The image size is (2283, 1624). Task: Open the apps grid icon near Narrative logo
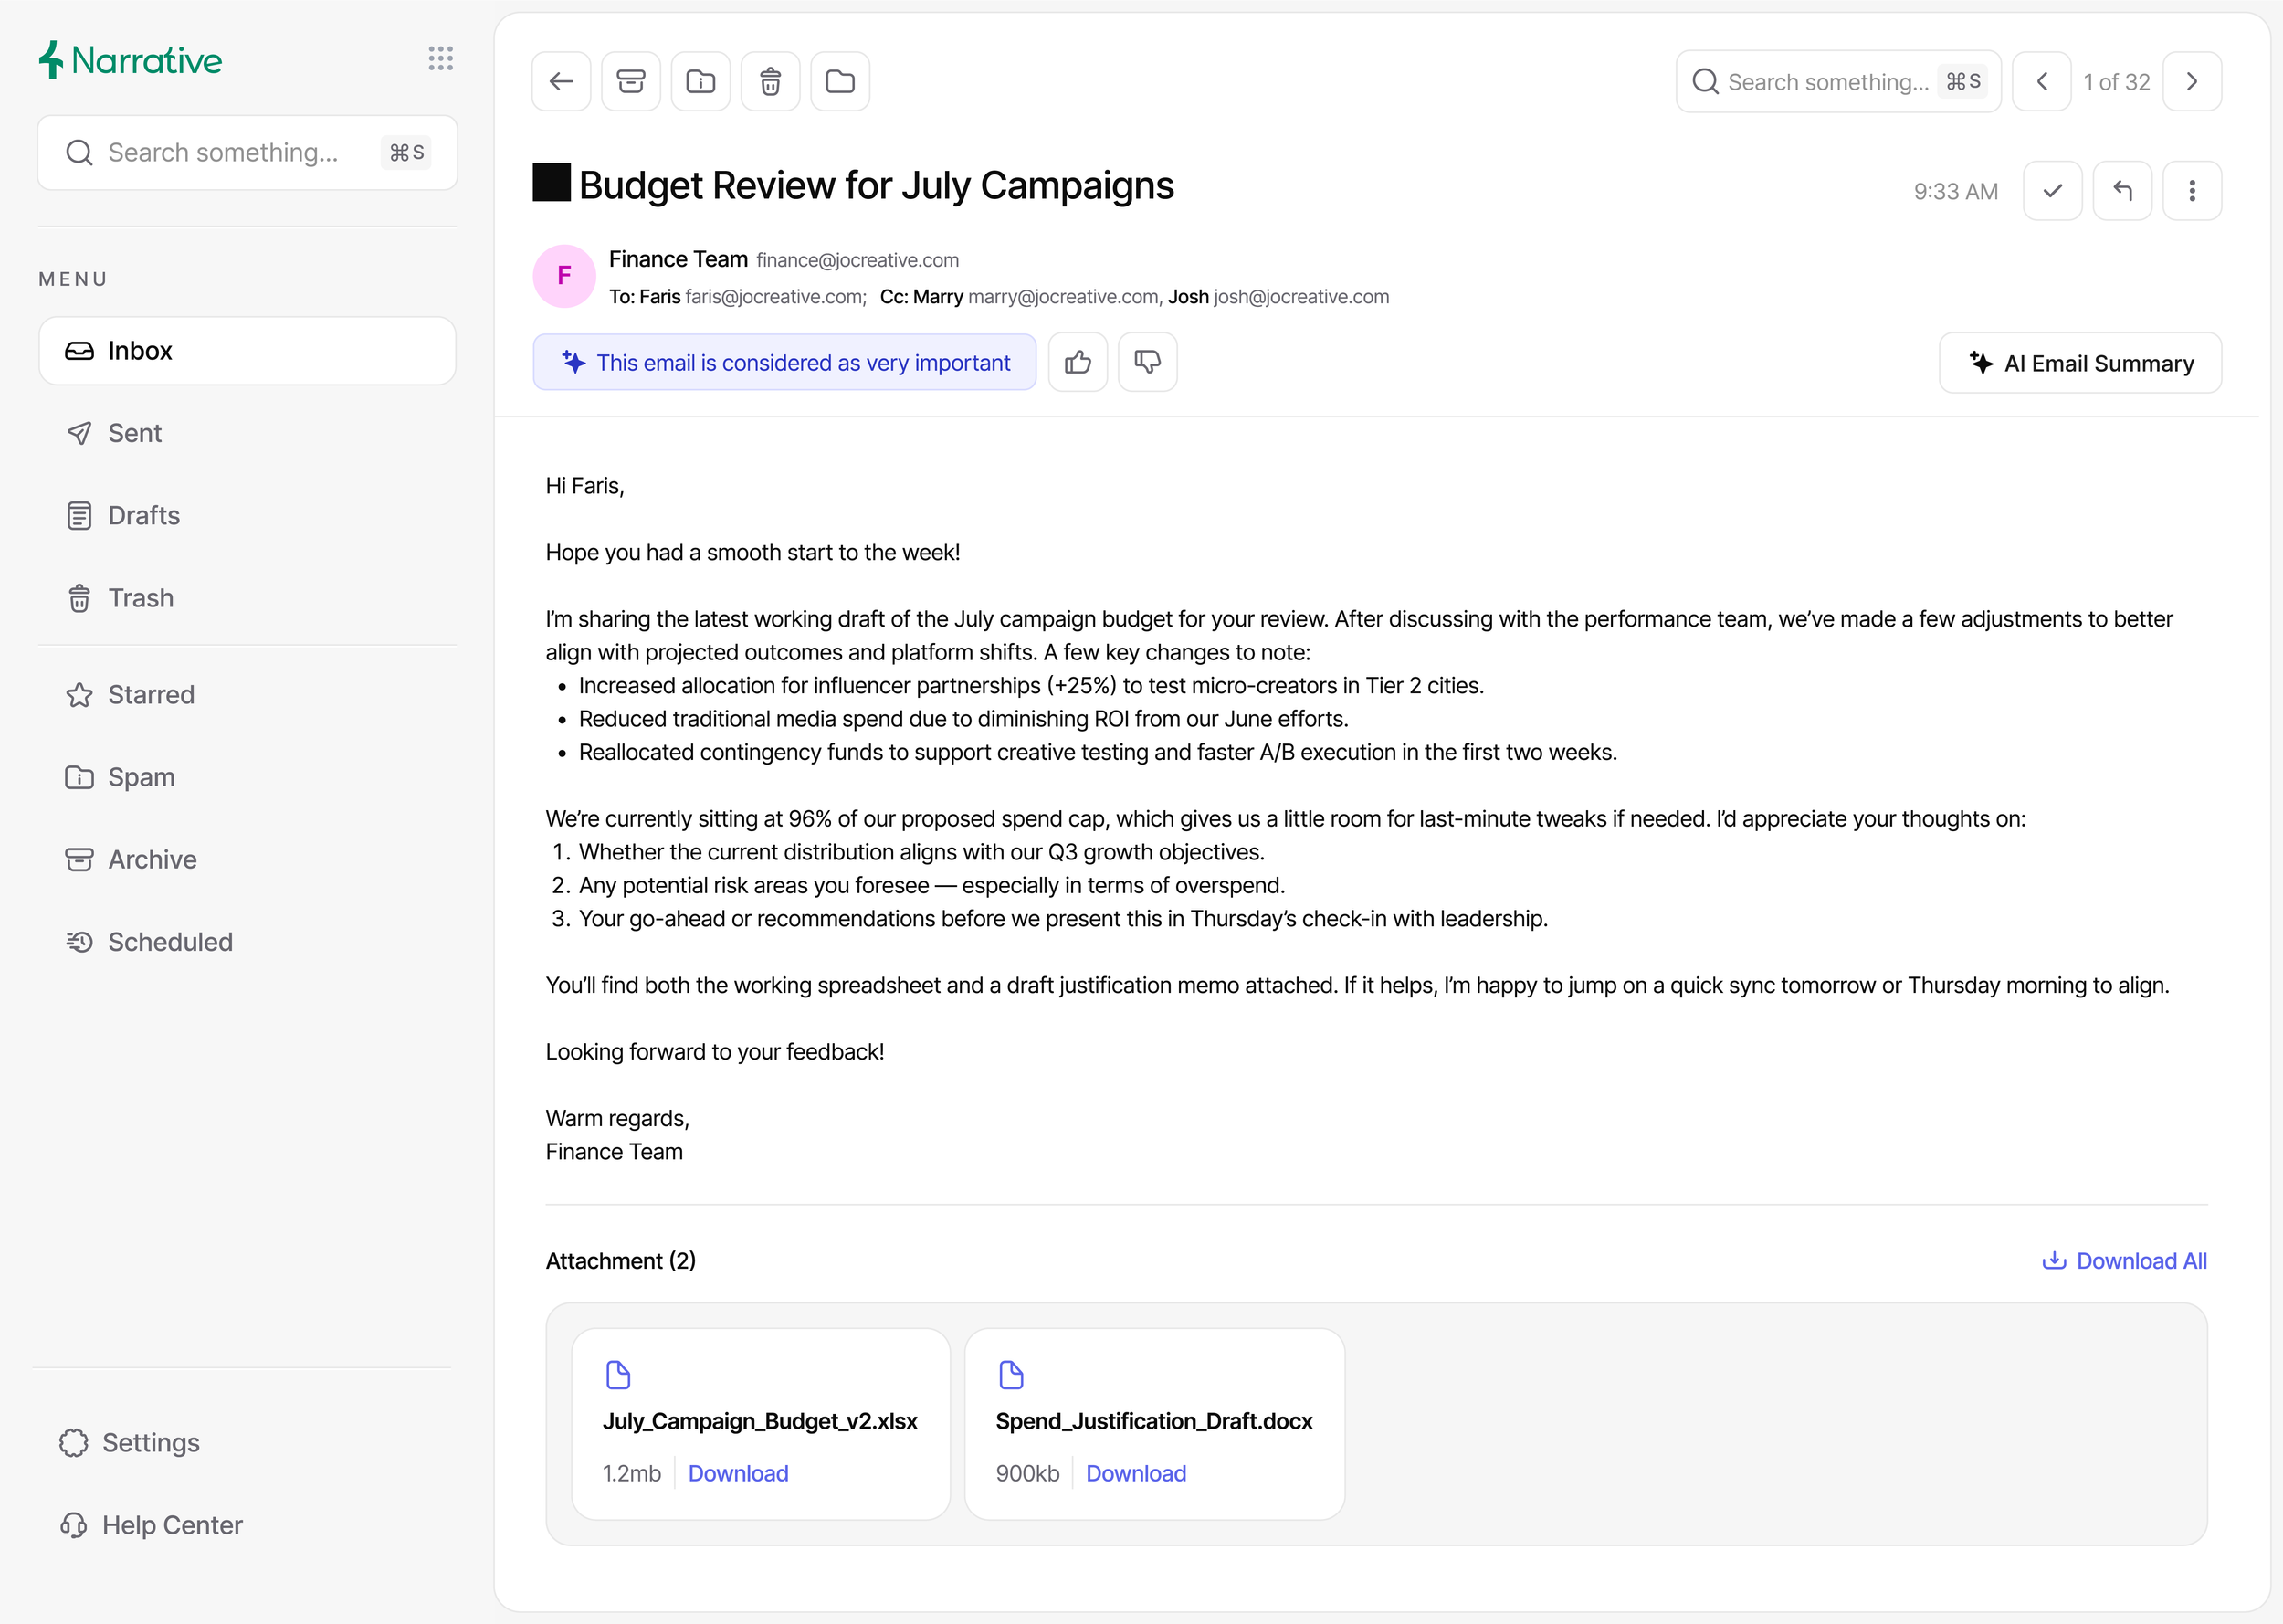pyautogui.click(x=441, y=59)
